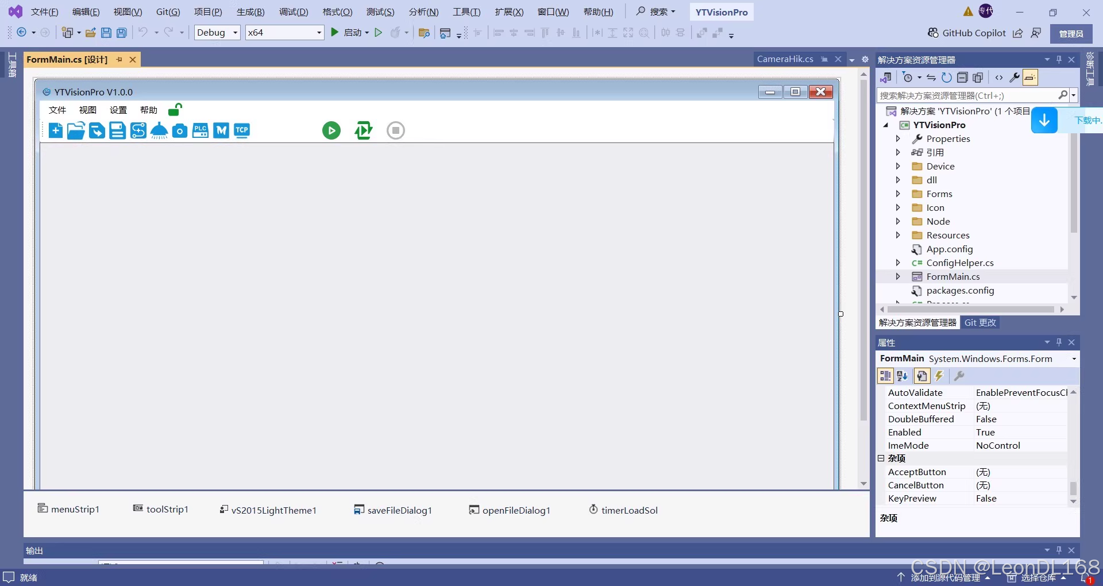Open the 工具(T) menu
This screenshot has width=1103, height=586.
466,12
